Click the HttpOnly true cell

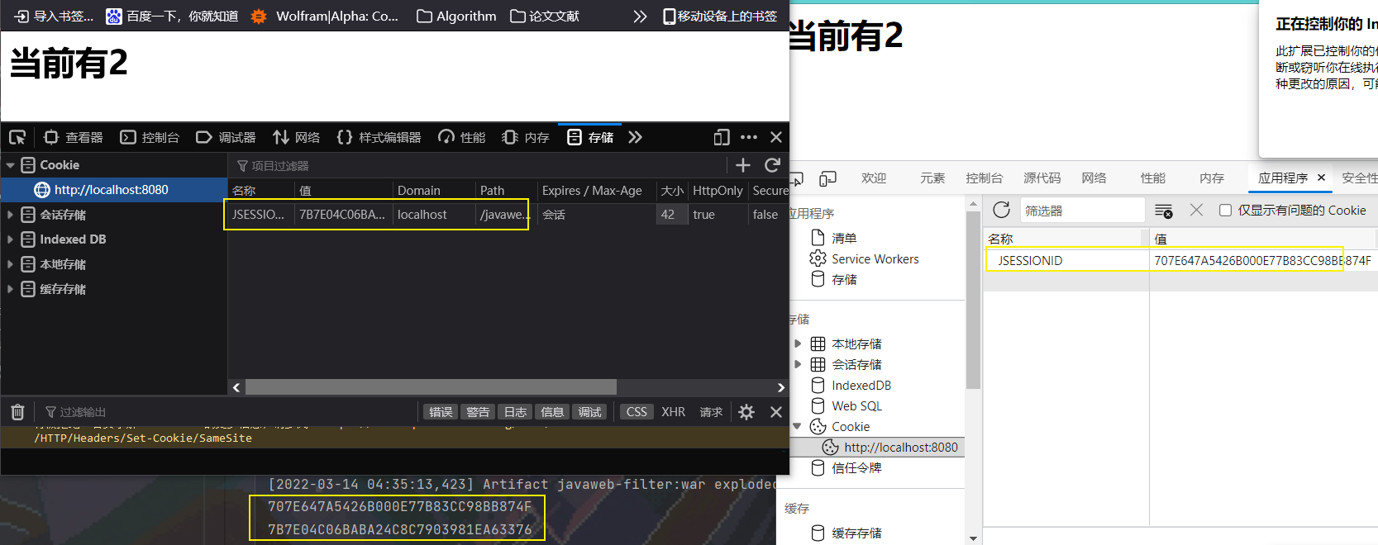[x=718, y=215]
